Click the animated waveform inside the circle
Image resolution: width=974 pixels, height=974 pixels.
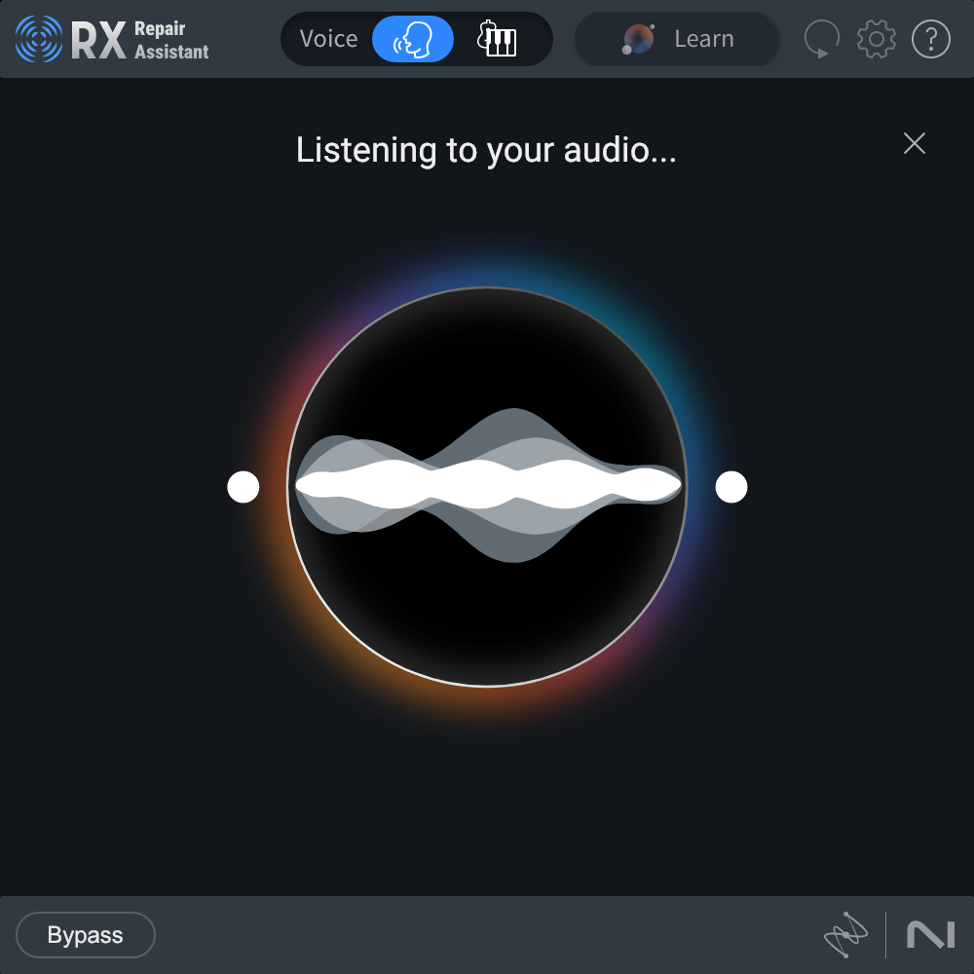pyautogui.click(x=487, y=482)
